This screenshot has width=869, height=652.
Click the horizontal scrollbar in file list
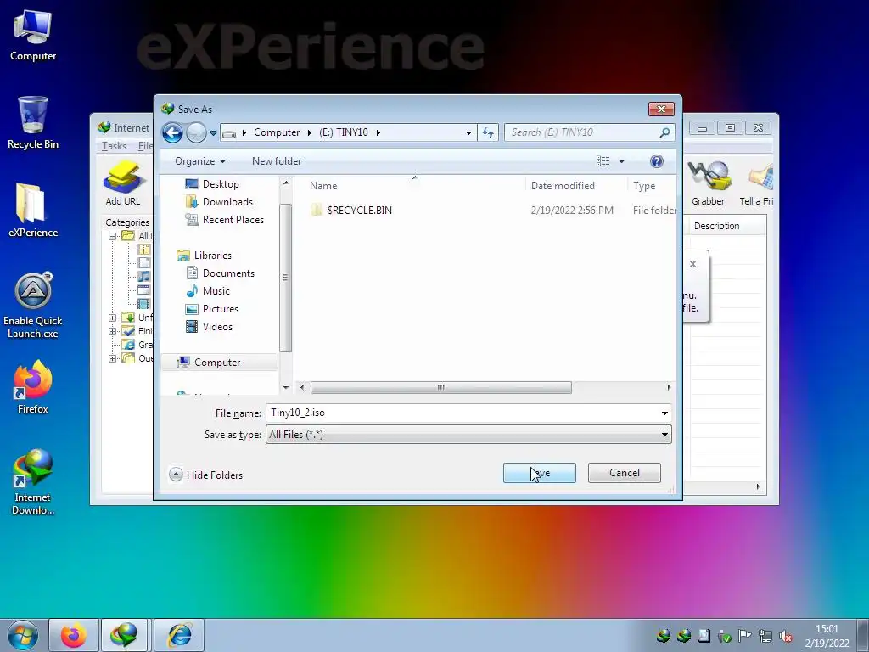441,387
